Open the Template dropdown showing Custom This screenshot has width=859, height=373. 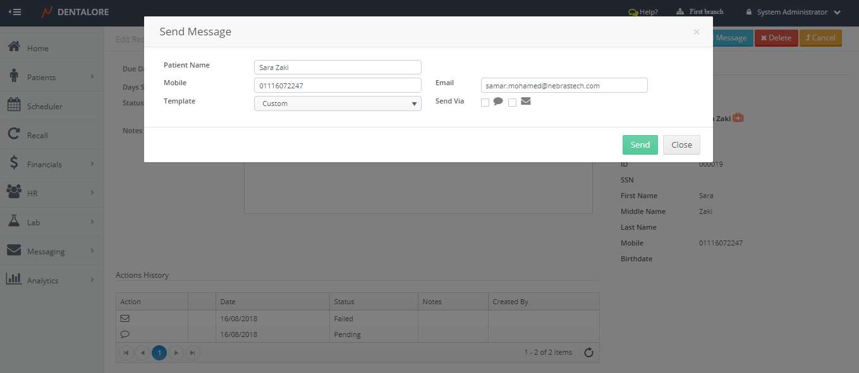(x=338, y=104)
